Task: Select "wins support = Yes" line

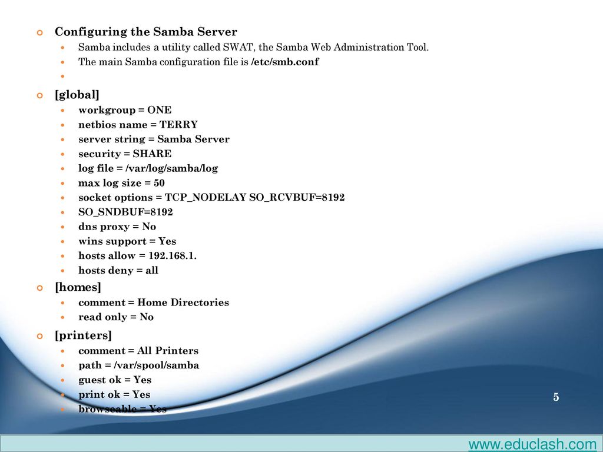Action: point(127,241)
